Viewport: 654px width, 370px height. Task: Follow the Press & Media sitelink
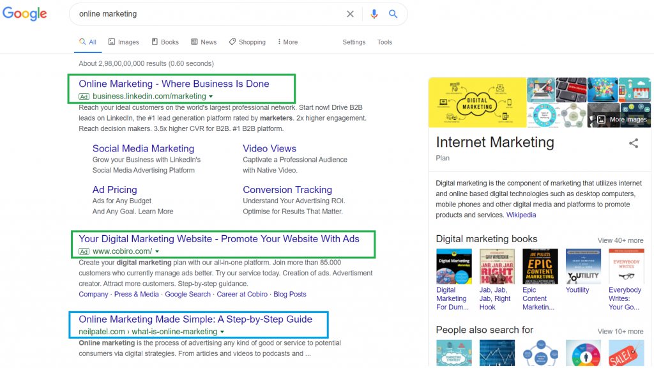137,295
